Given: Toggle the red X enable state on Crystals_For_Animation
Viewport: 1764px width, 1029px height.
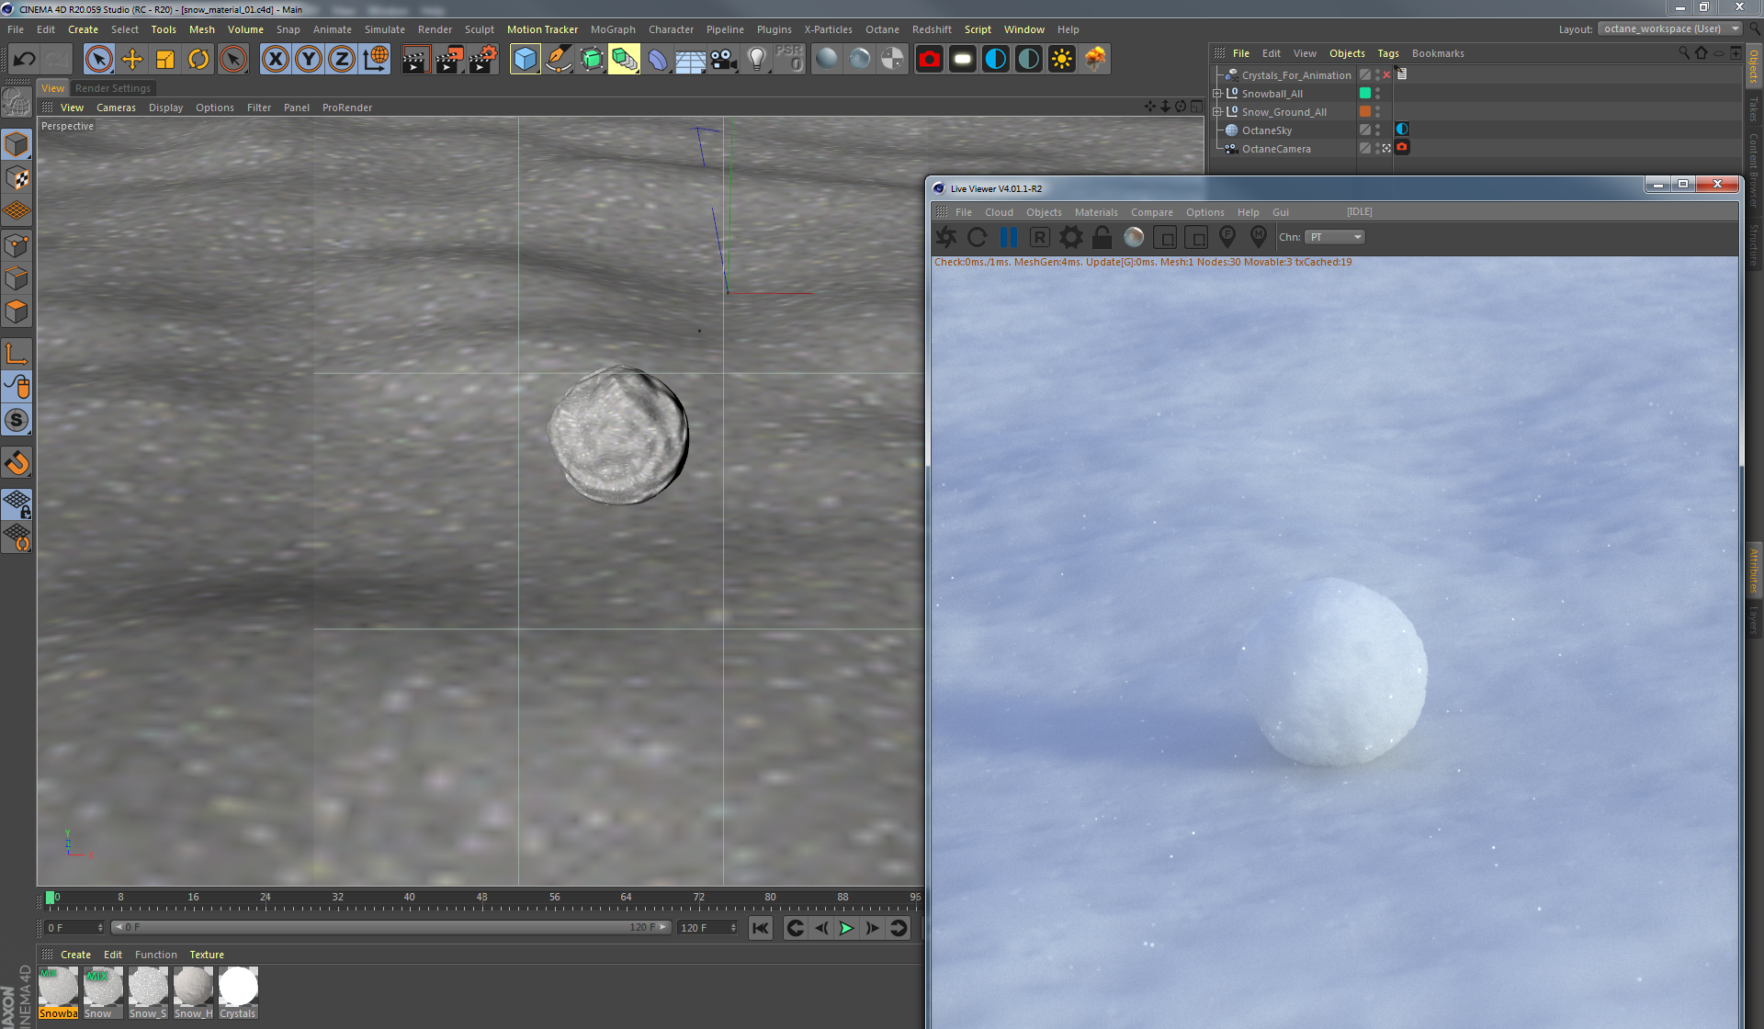Looking at the screenshot, I should click(1386, 74).
